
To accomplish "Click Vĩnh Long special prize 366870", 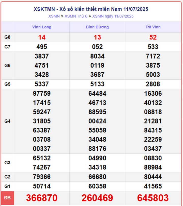I will tap(42, 198).
